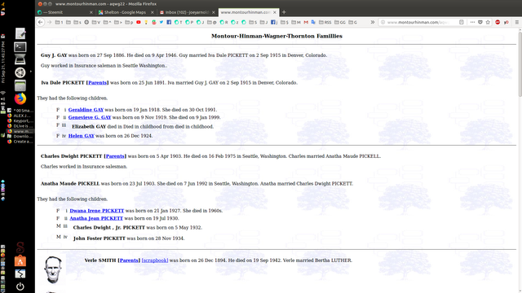Click the power button at dock bottom
Image resolution: width=522 pixels, height=293 pixels.
20,286
